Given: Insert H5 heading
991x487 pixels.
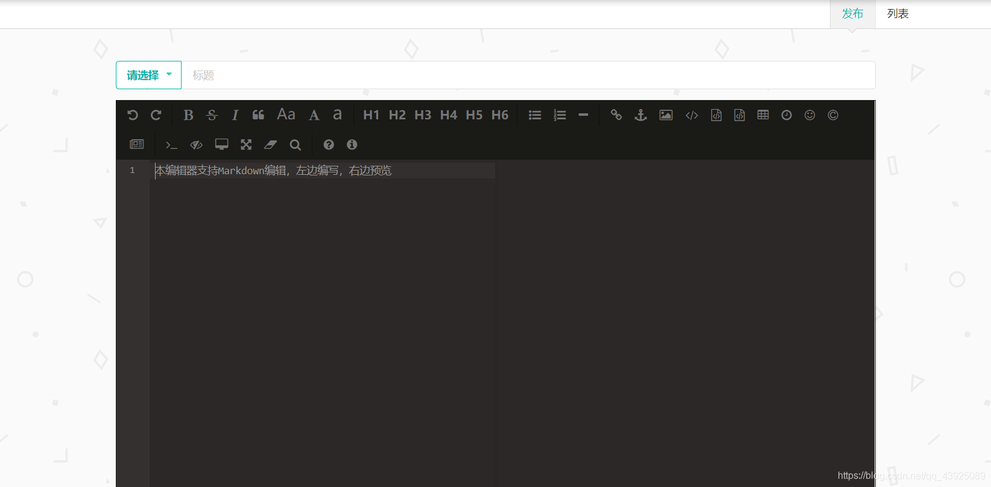Looking at the screenshot, I should [x=474, y=115].
